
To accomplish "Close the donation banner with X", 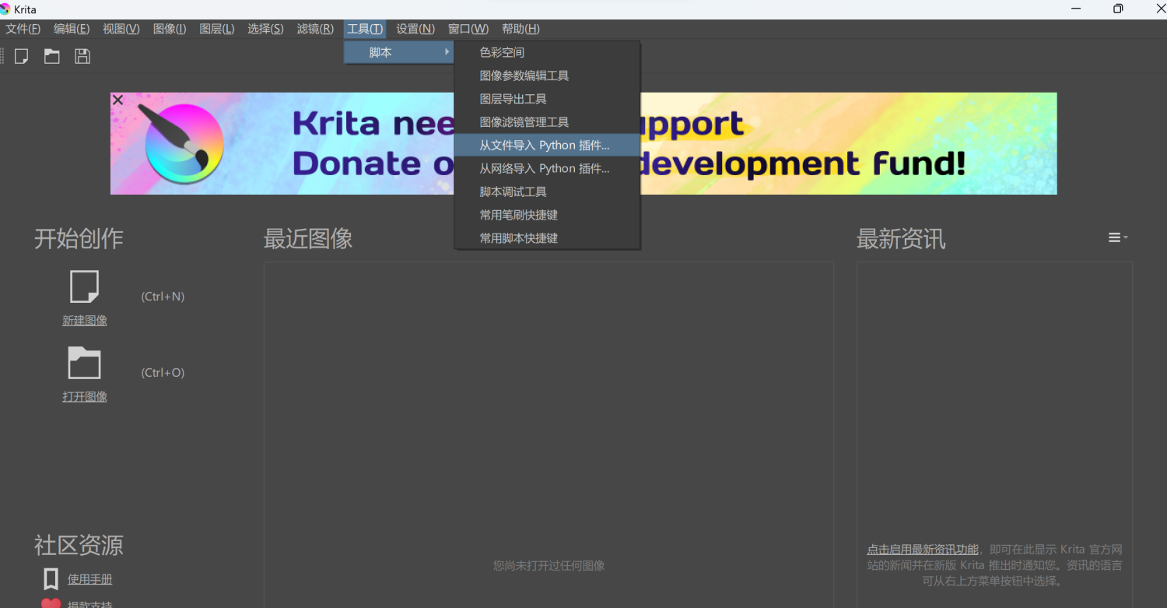I will pyautogui.click(x=117, y=100).
